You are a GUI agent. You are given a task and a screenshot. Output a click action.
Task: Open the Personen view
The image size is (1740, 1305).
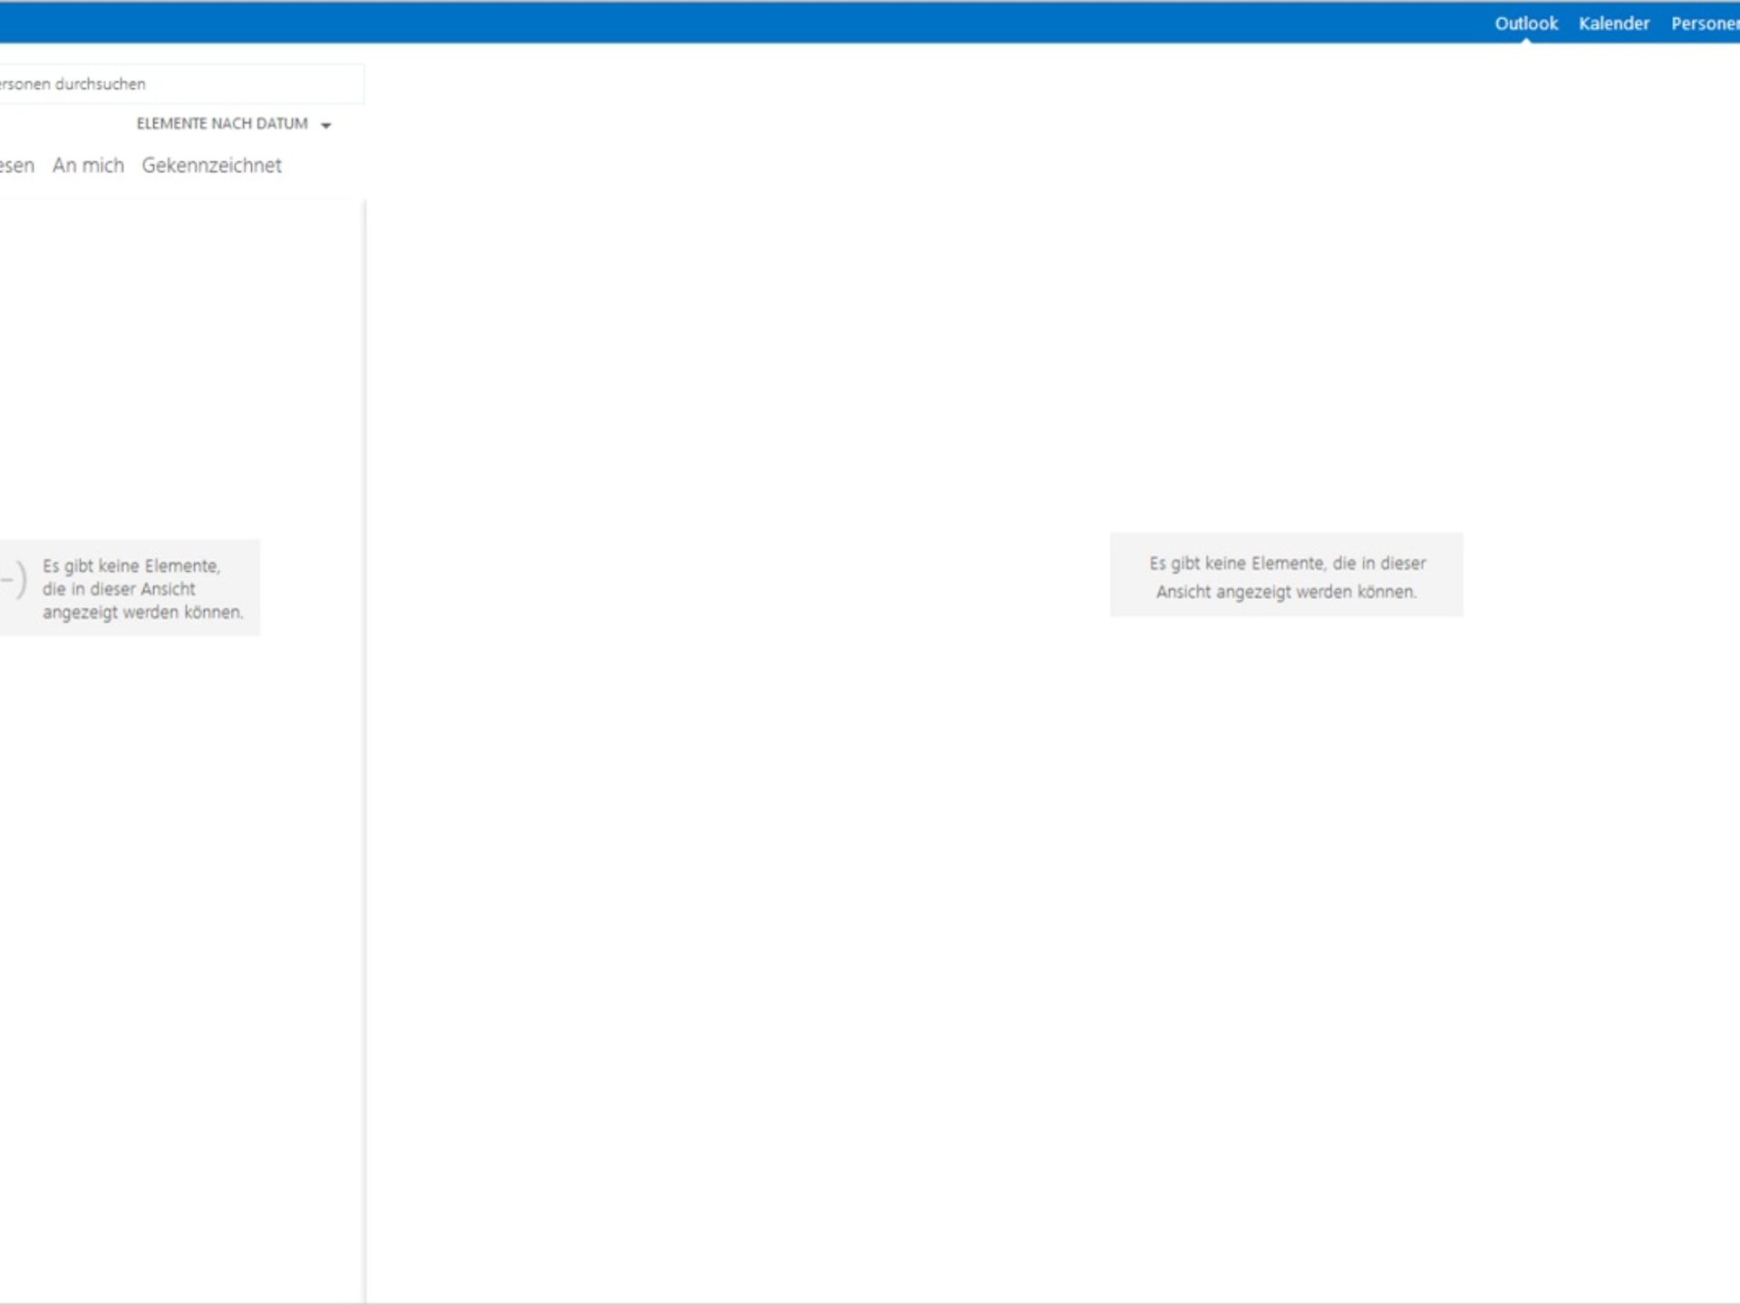click(x=1707, y=23)
